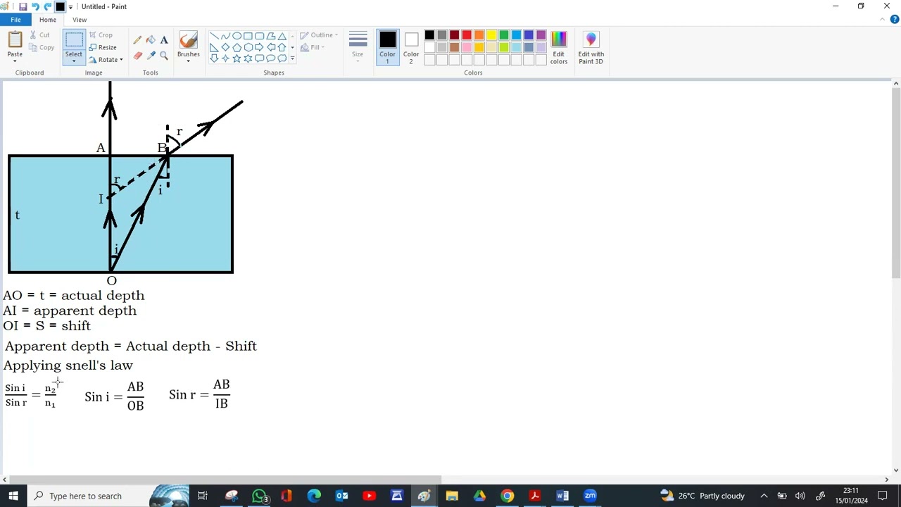
Task: Click the Edit colors button
Action: click(x=559, y=48)
